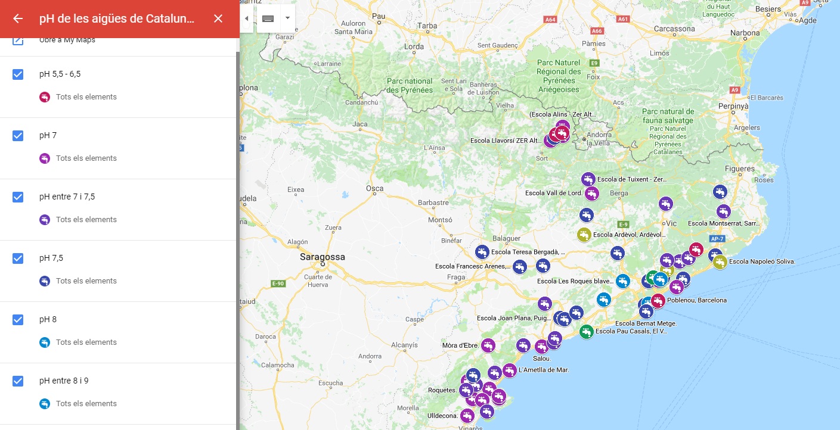Click the Roquetes map label

click(442, 391)
